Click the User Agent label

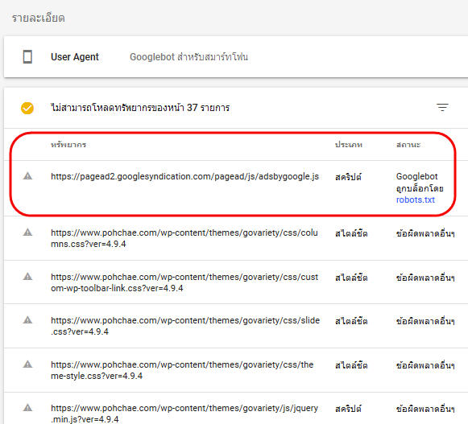tap(75, 56)
